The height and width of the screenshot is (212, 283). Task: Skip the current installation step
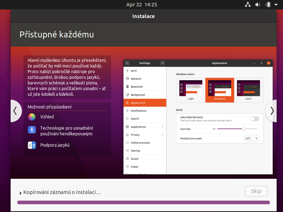click(256, 191)
